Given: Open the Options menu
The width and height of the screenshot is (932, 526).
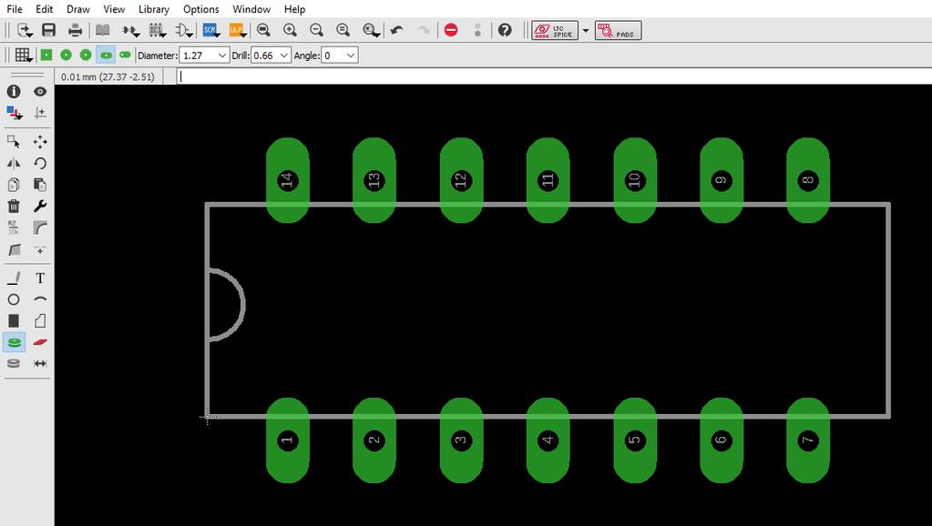Looking at the screenshot, I should coord(201,9).
